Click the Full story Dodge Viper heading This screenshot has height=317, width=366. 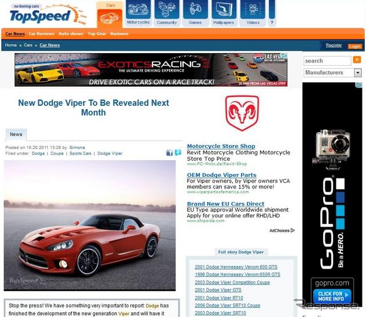[x=241, y=252]
